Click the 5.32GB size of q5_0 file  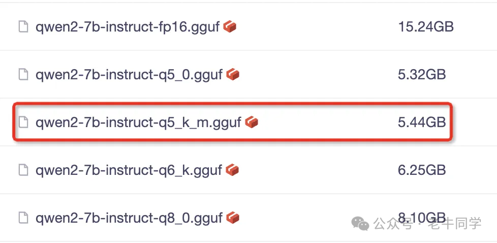422,75
